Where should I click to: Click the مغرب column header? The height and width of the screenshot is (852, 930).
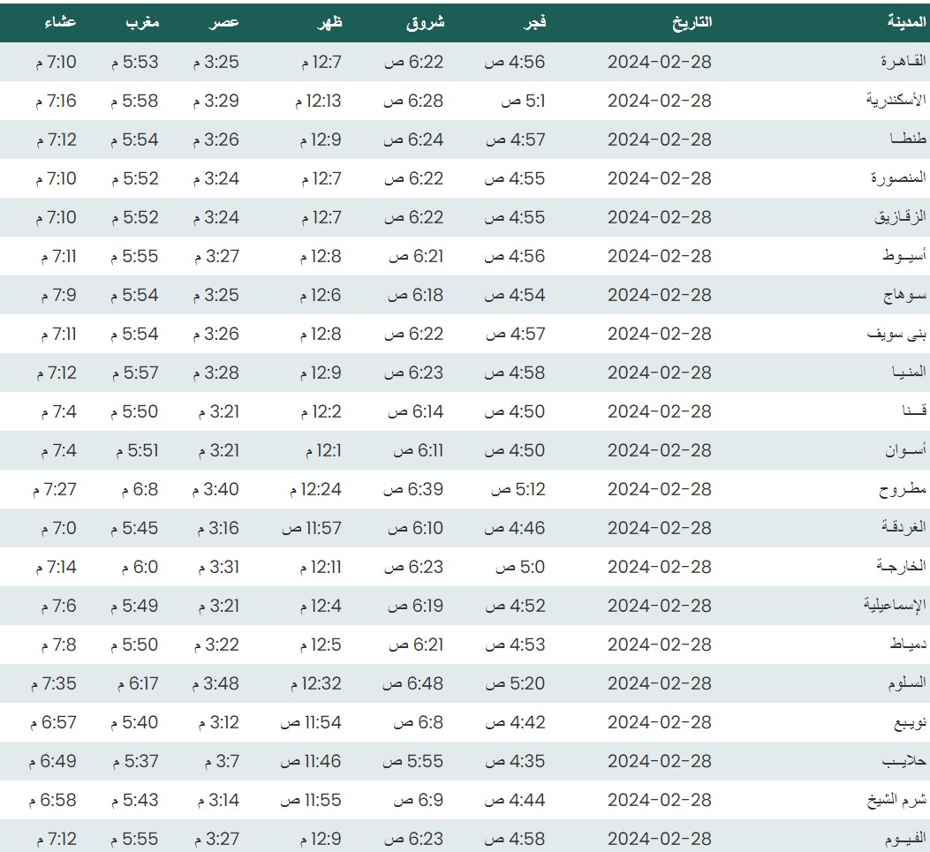pyautogui.click(x=142, y=23)
